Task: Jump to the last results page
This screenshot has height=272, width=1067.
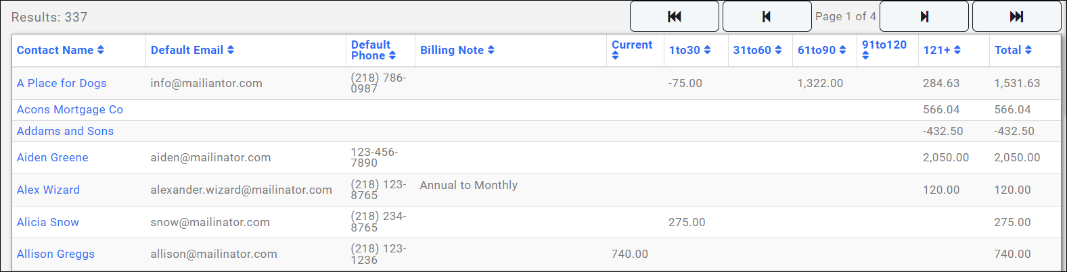Action: click(x=1016, y=17)
